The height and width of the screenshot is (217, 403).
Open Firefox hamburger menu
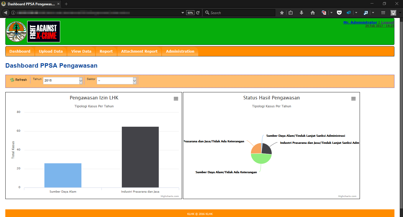coord(383,13)
